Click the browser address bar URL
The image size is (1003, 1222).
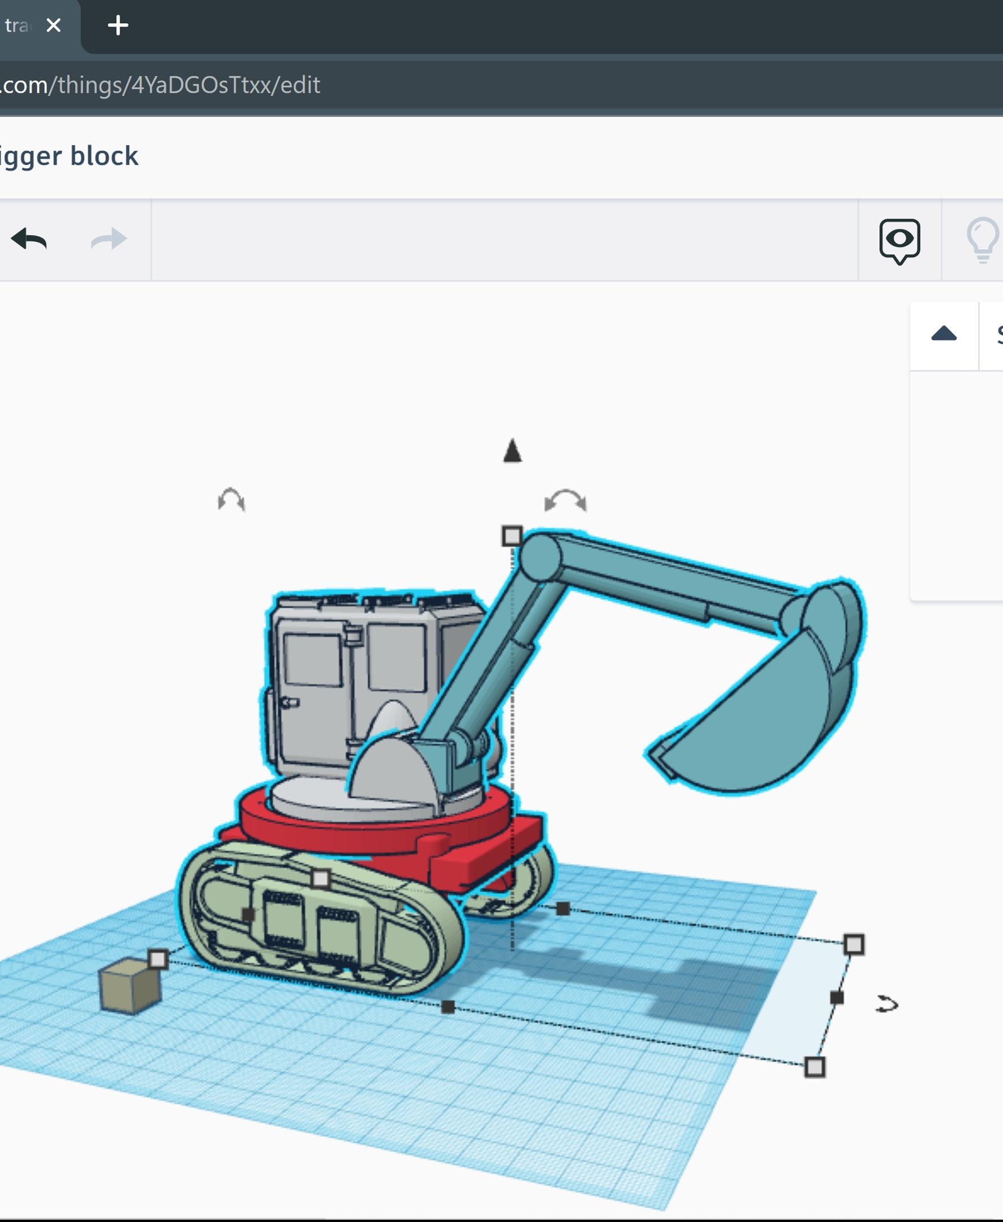tap(160, 85)
